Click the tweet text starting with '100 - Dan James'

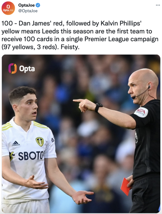pyautogui.click(x=80, y=35)
